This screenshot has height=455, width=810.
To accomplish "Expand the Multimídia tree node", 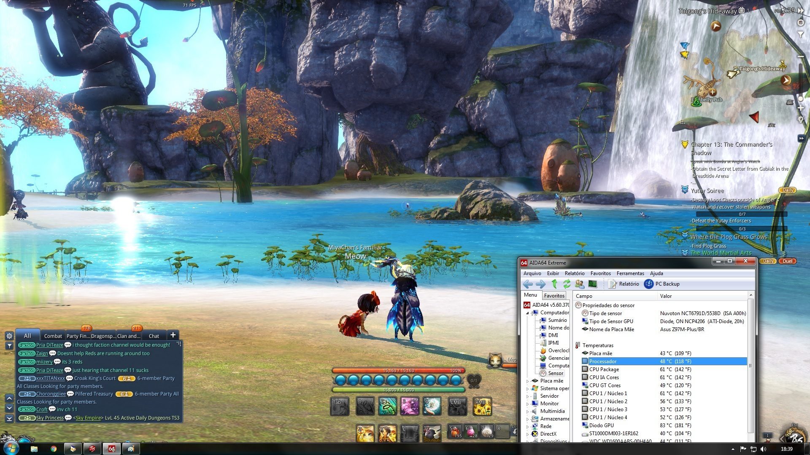I will (x=527, y=411).
